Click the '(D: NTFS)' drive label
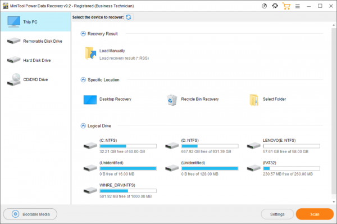Screen dimensions: 337x224 click(190, 141)
